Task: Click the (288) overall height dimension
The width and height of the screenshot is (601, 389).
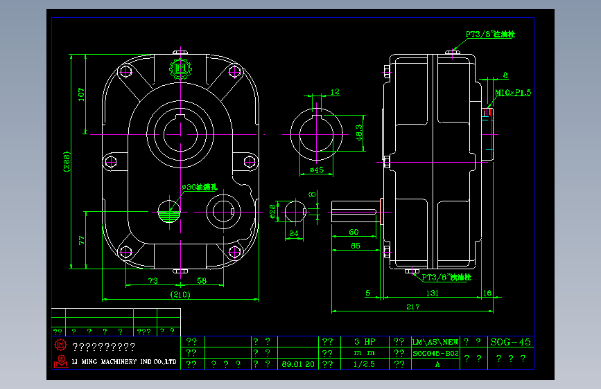Action: [67, 161]
